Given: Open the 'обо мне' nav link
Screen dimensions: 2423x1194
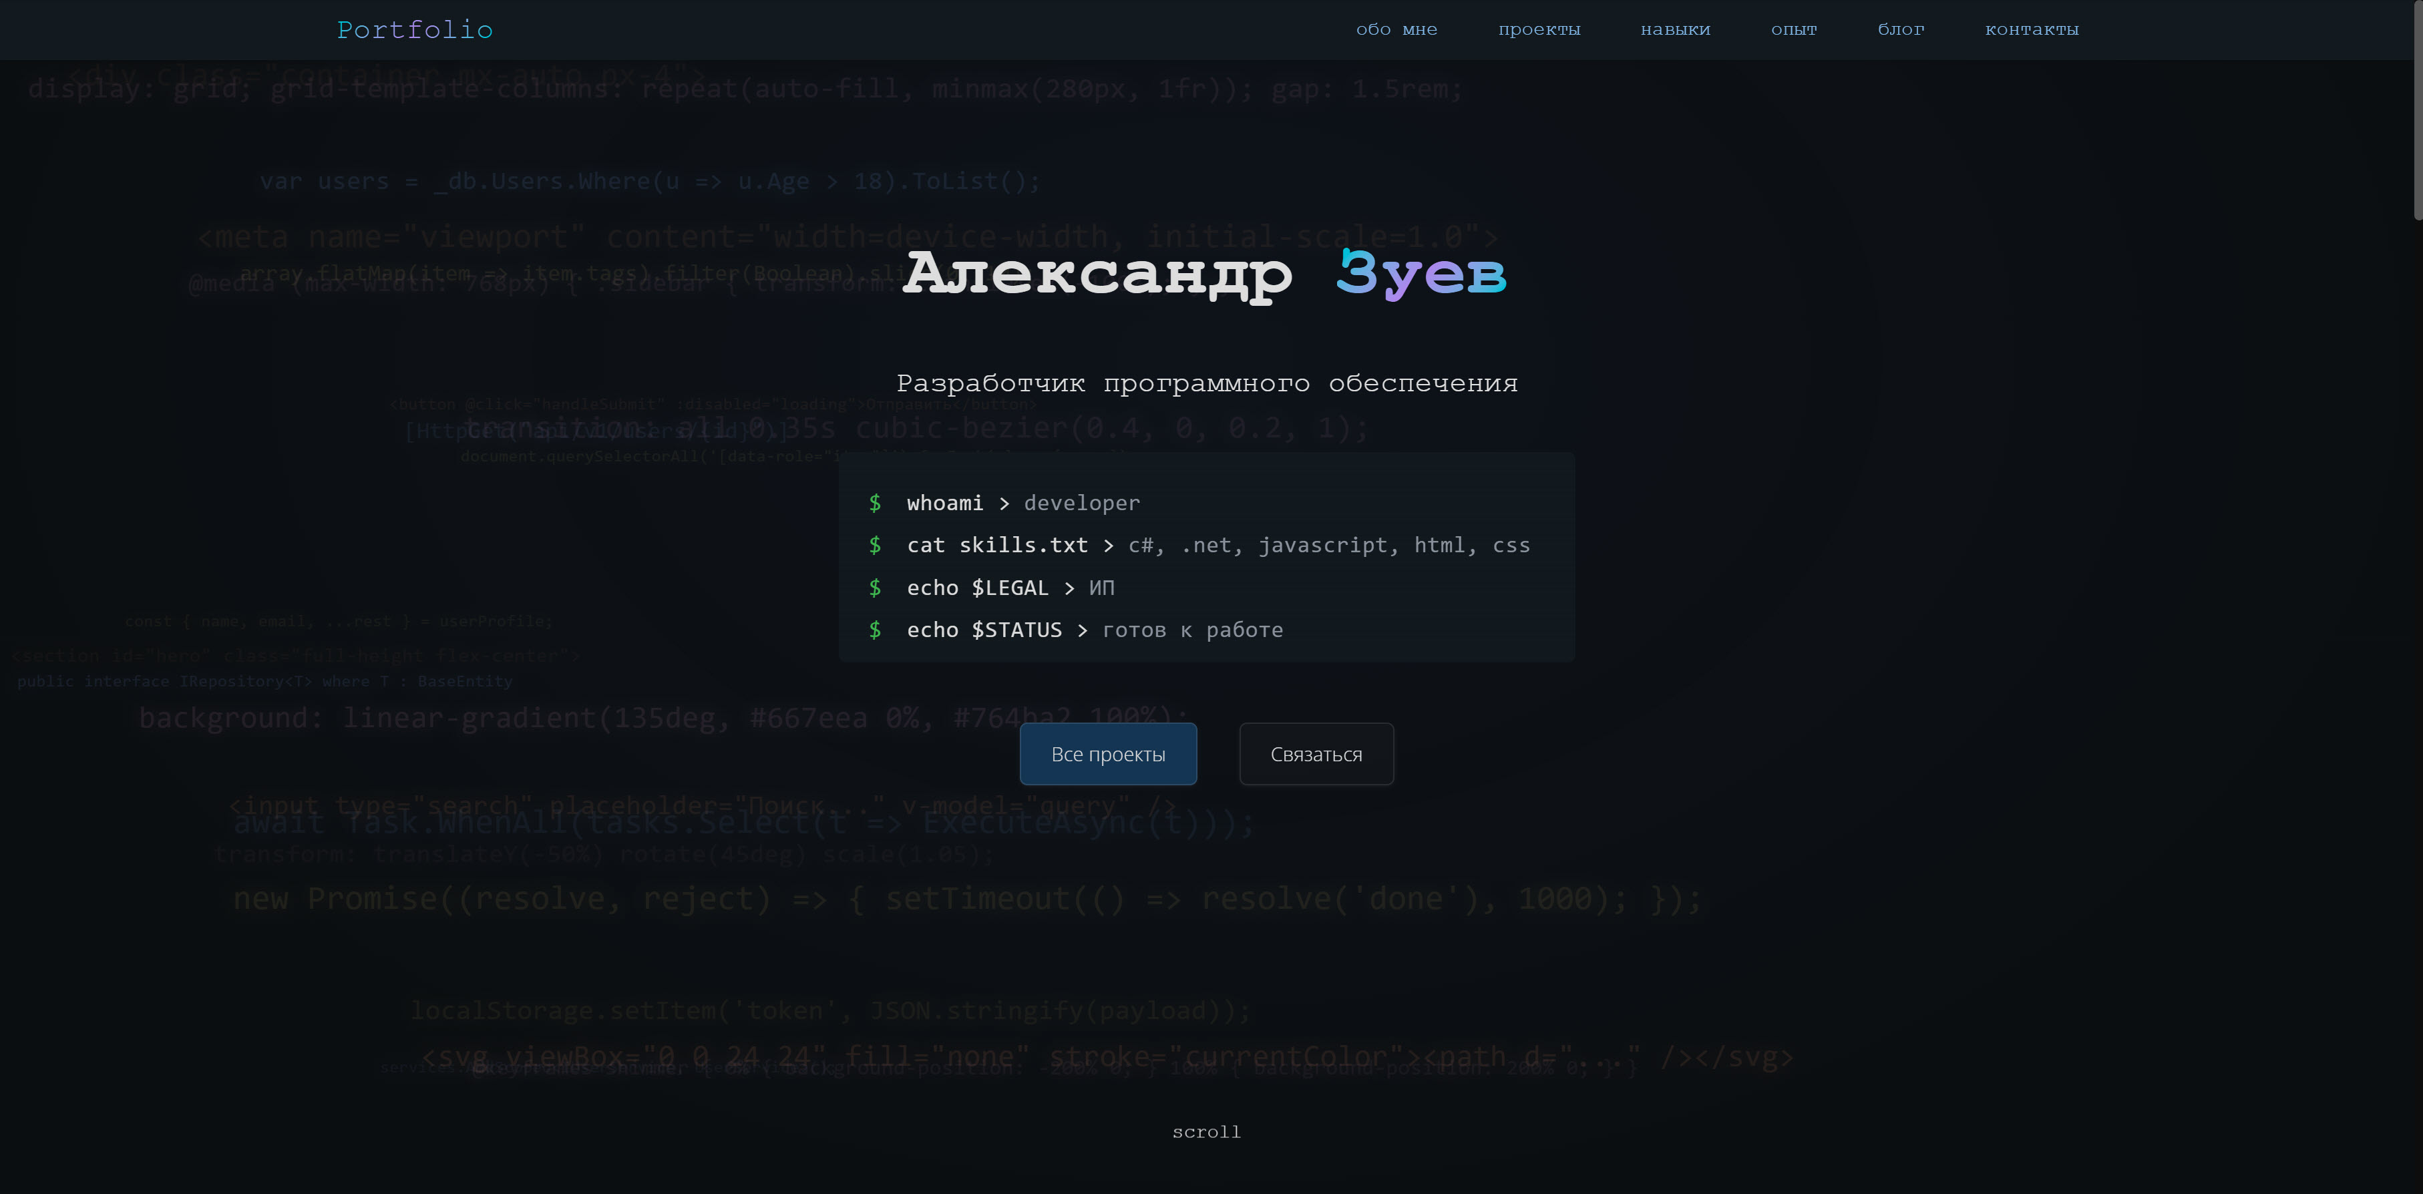Looking at the screenshot, I should pyautogui.click(x=1396, y=30).
